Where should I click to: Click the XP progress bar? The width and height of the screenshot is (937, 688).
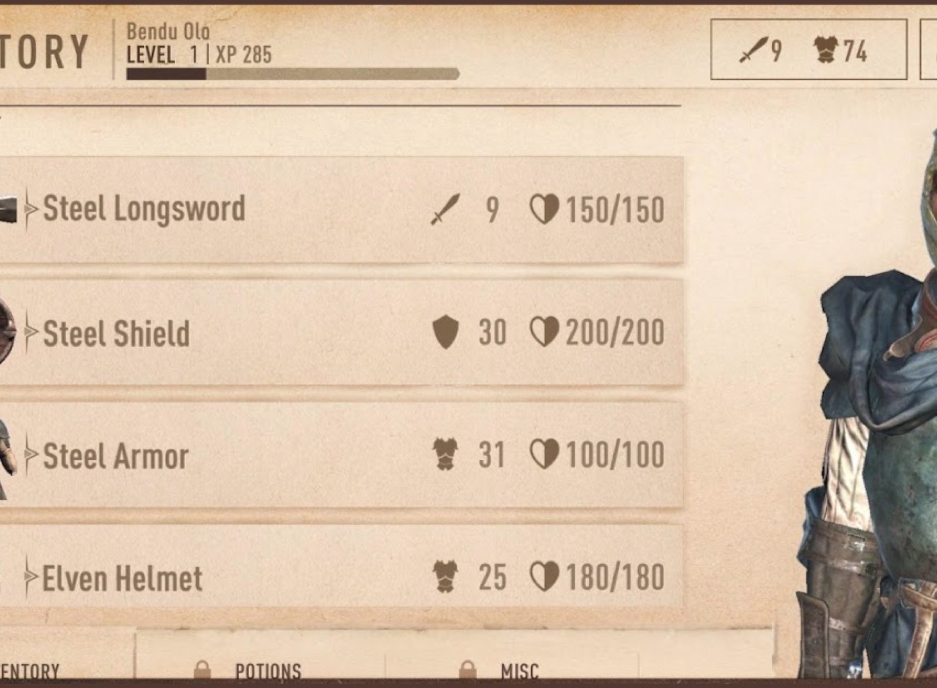pyautogui.click(x=293, y=74)
